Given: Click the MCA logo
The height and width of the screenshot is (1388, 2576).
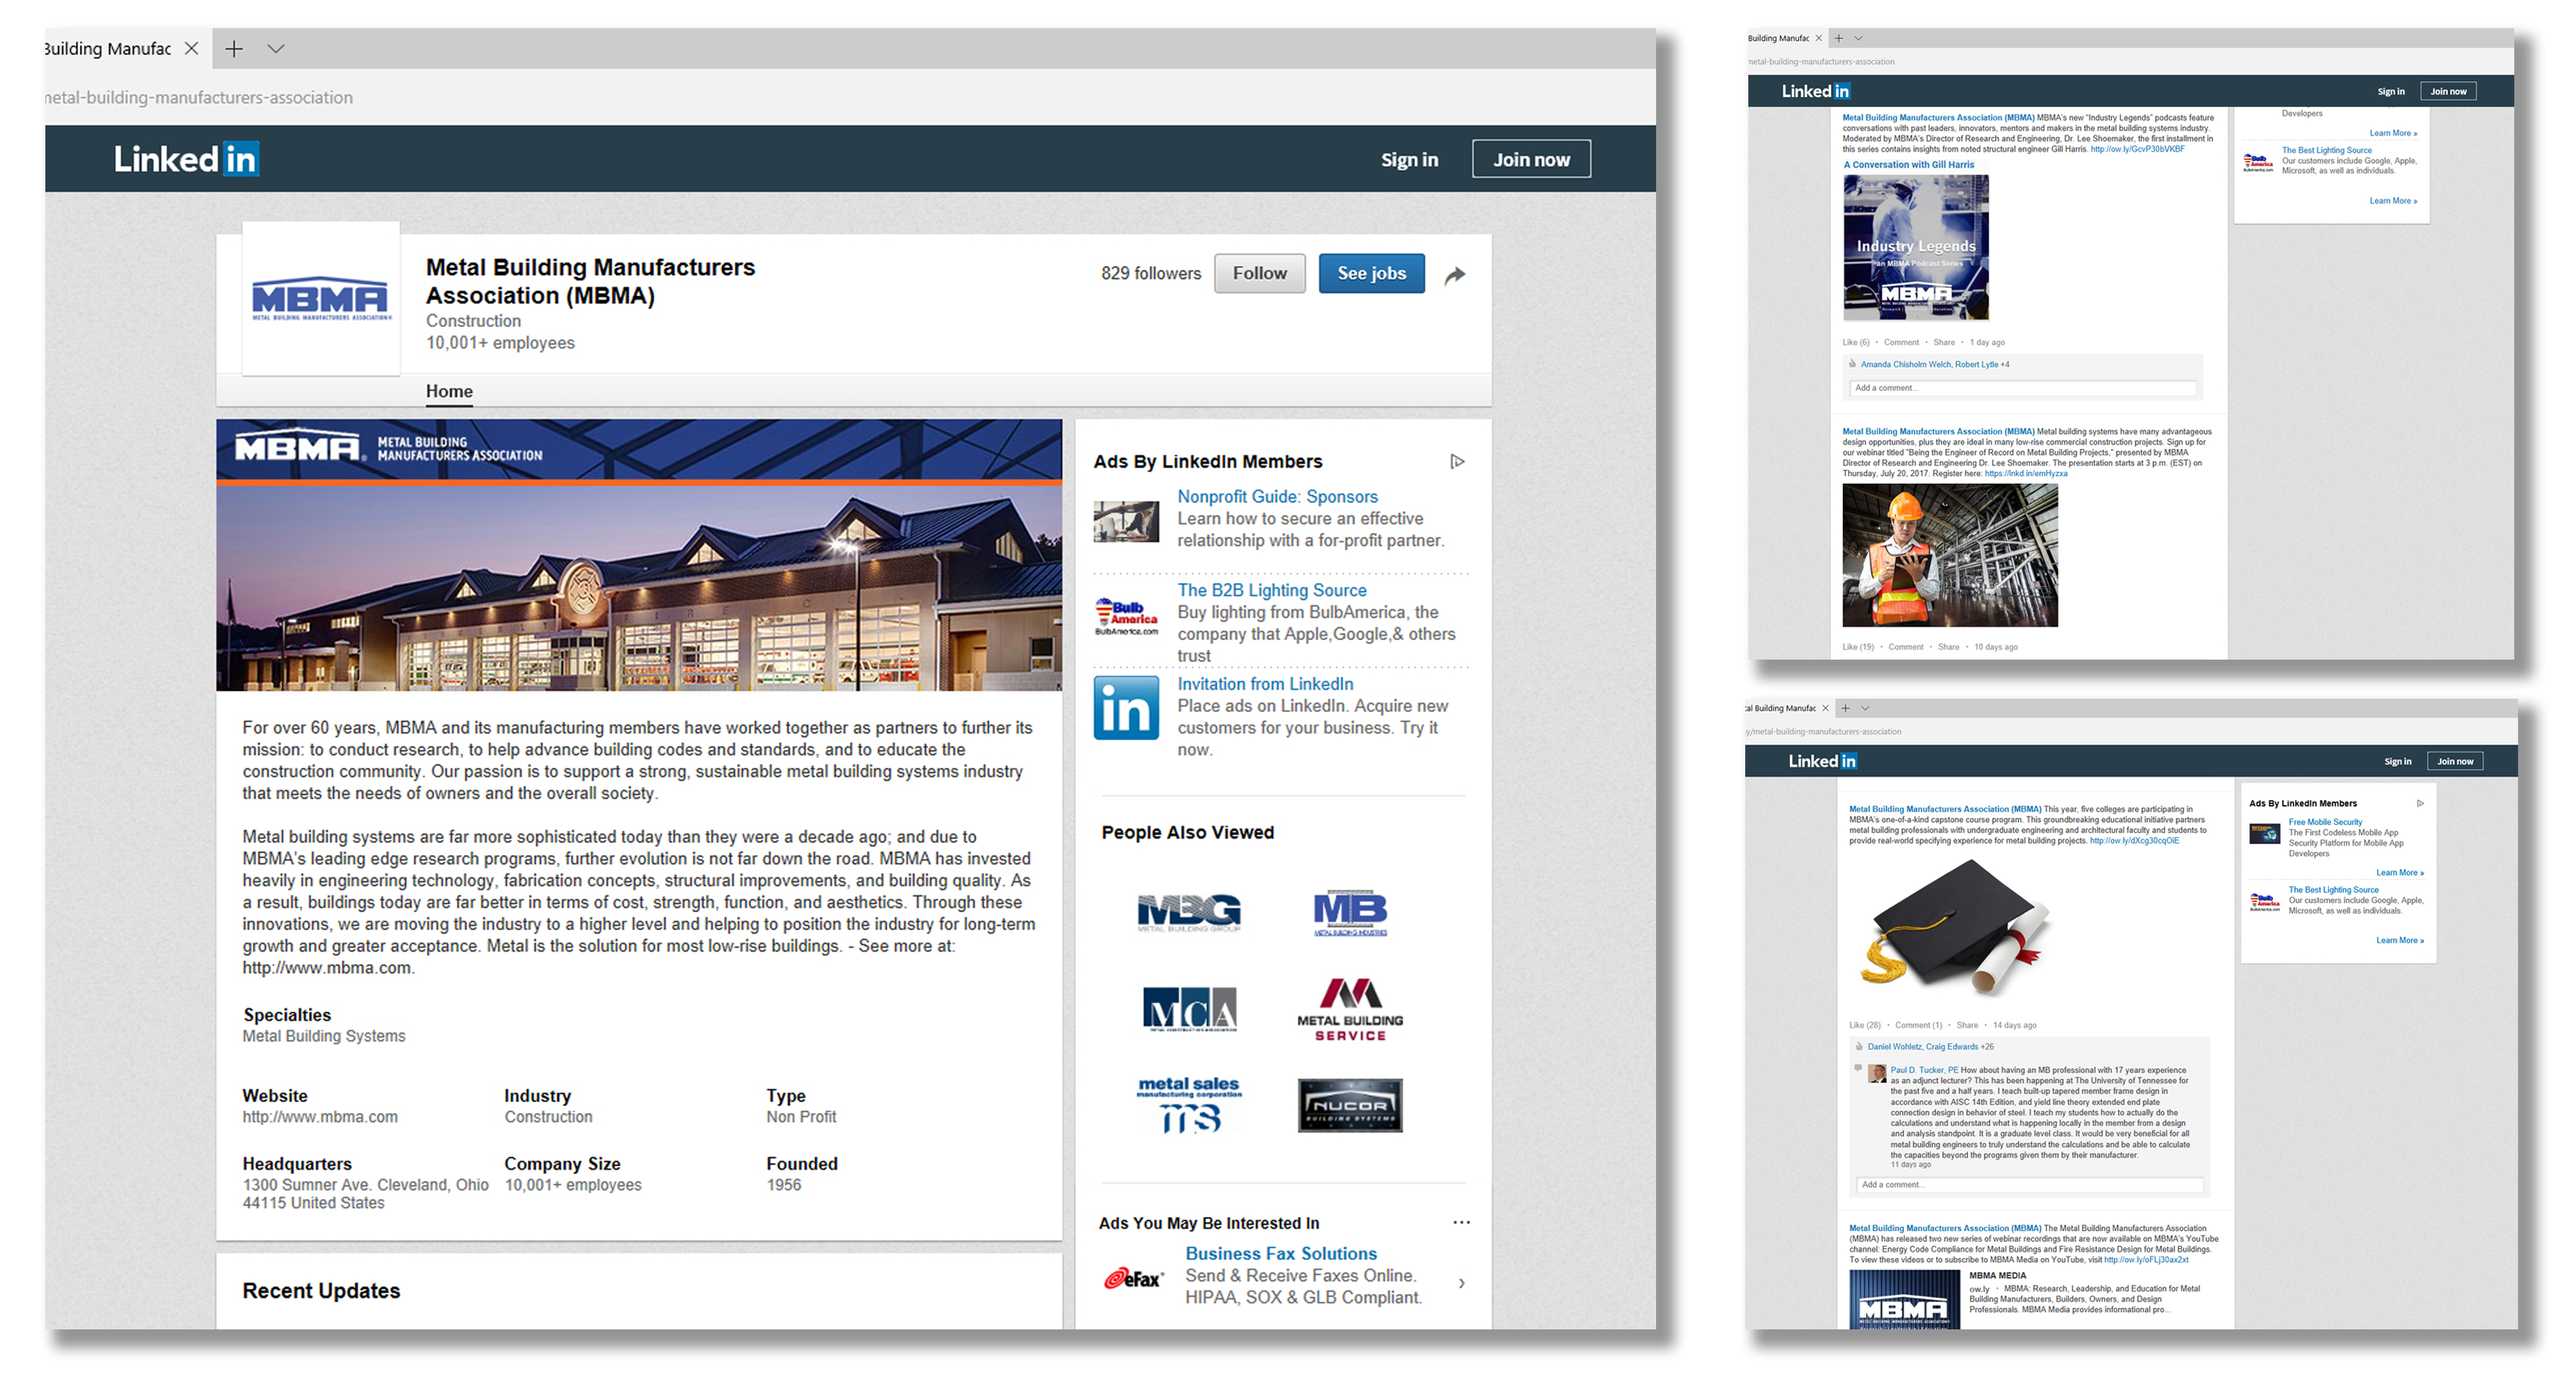Looking at the screenshot, I should click(1189, 1008).
